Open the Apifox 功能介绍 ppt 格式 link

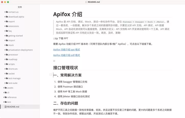click(x=67, y=50)
